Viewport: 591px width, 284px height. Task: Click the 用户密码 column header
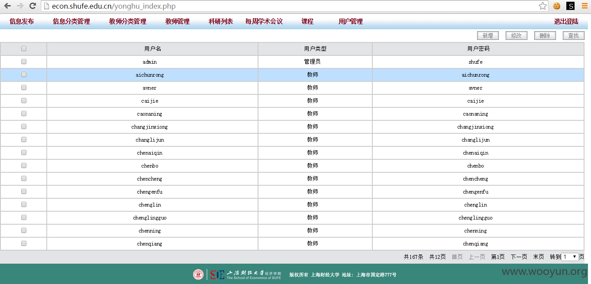[478, 49]
